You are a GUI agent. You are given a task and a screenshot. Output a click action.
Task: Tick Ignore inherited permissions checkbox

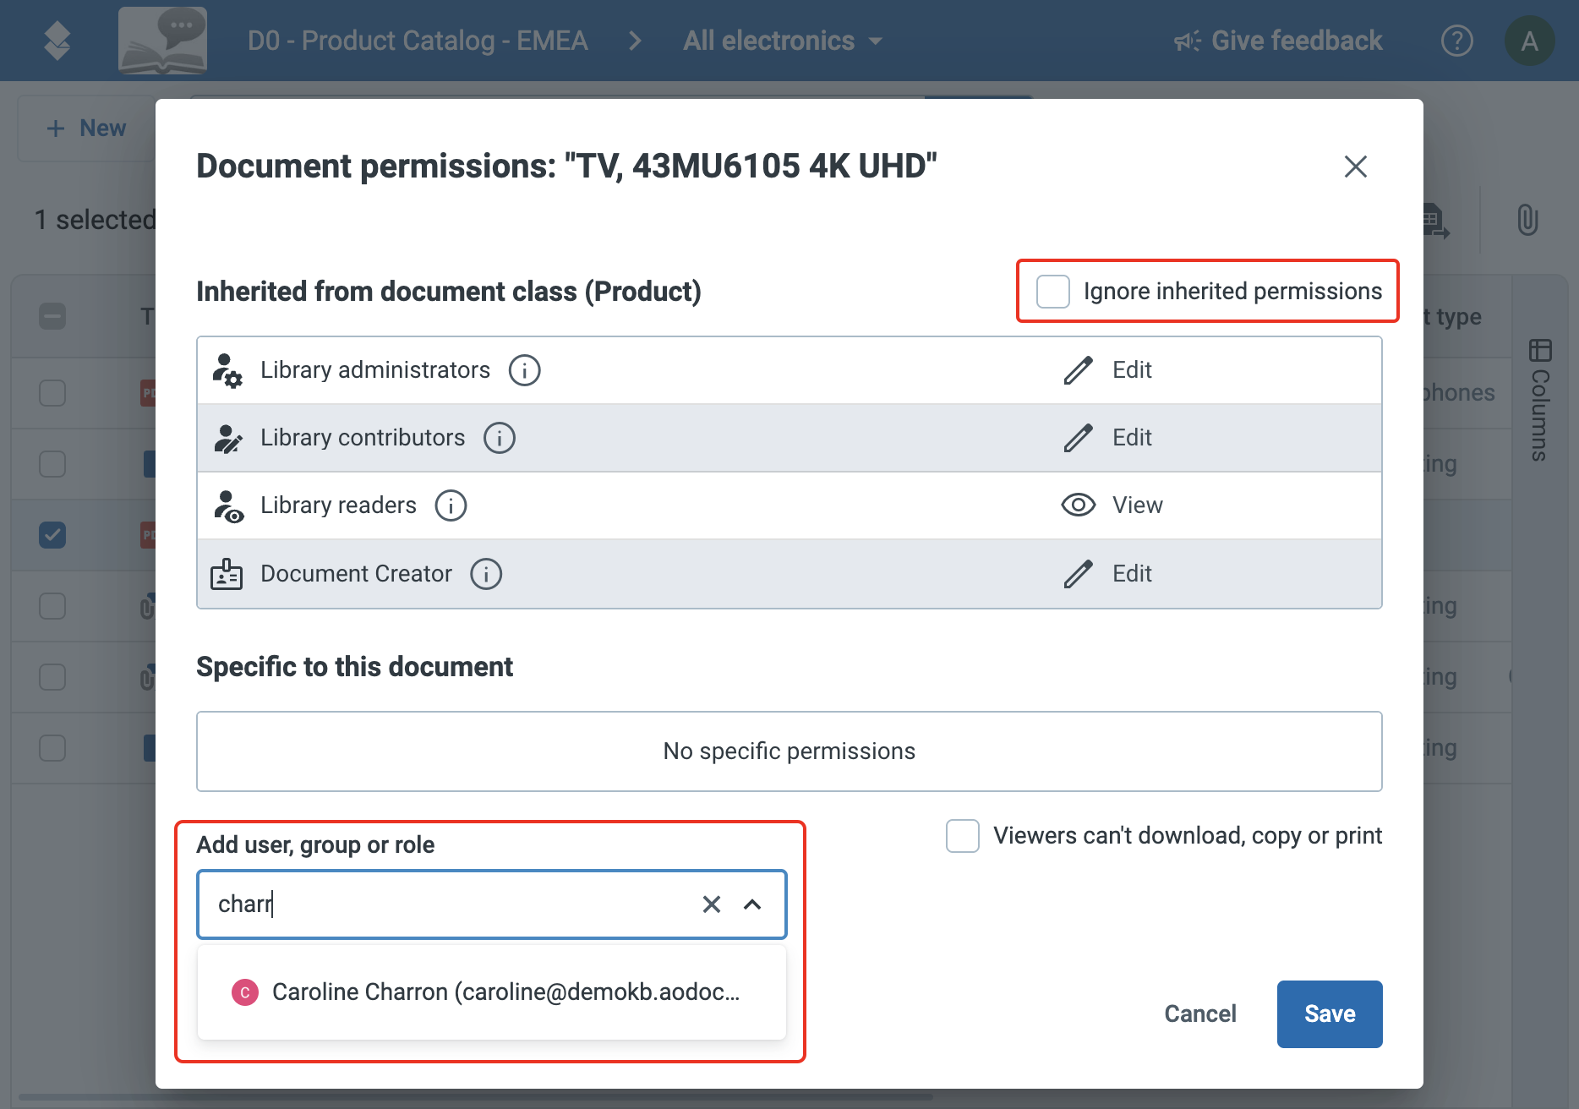pos(1053,292)
